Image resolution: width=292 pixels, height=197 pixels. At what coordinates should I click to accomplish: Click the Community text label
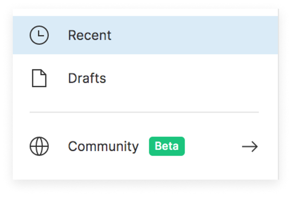(103, 147)
